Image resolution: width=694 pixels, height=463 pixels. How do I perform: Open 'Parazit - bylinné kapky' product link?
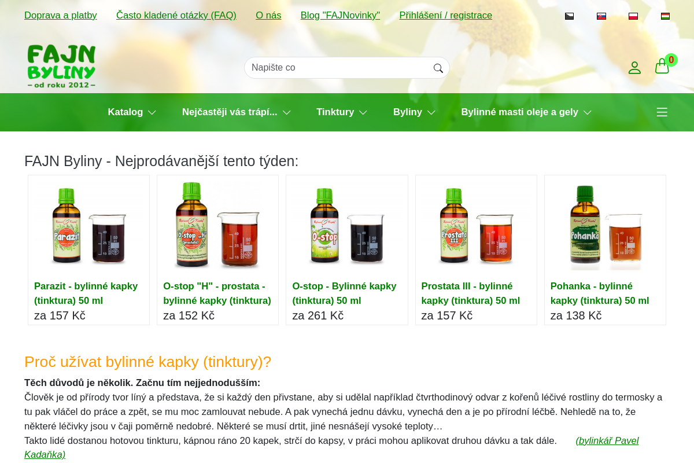click(x=86, y=293)
